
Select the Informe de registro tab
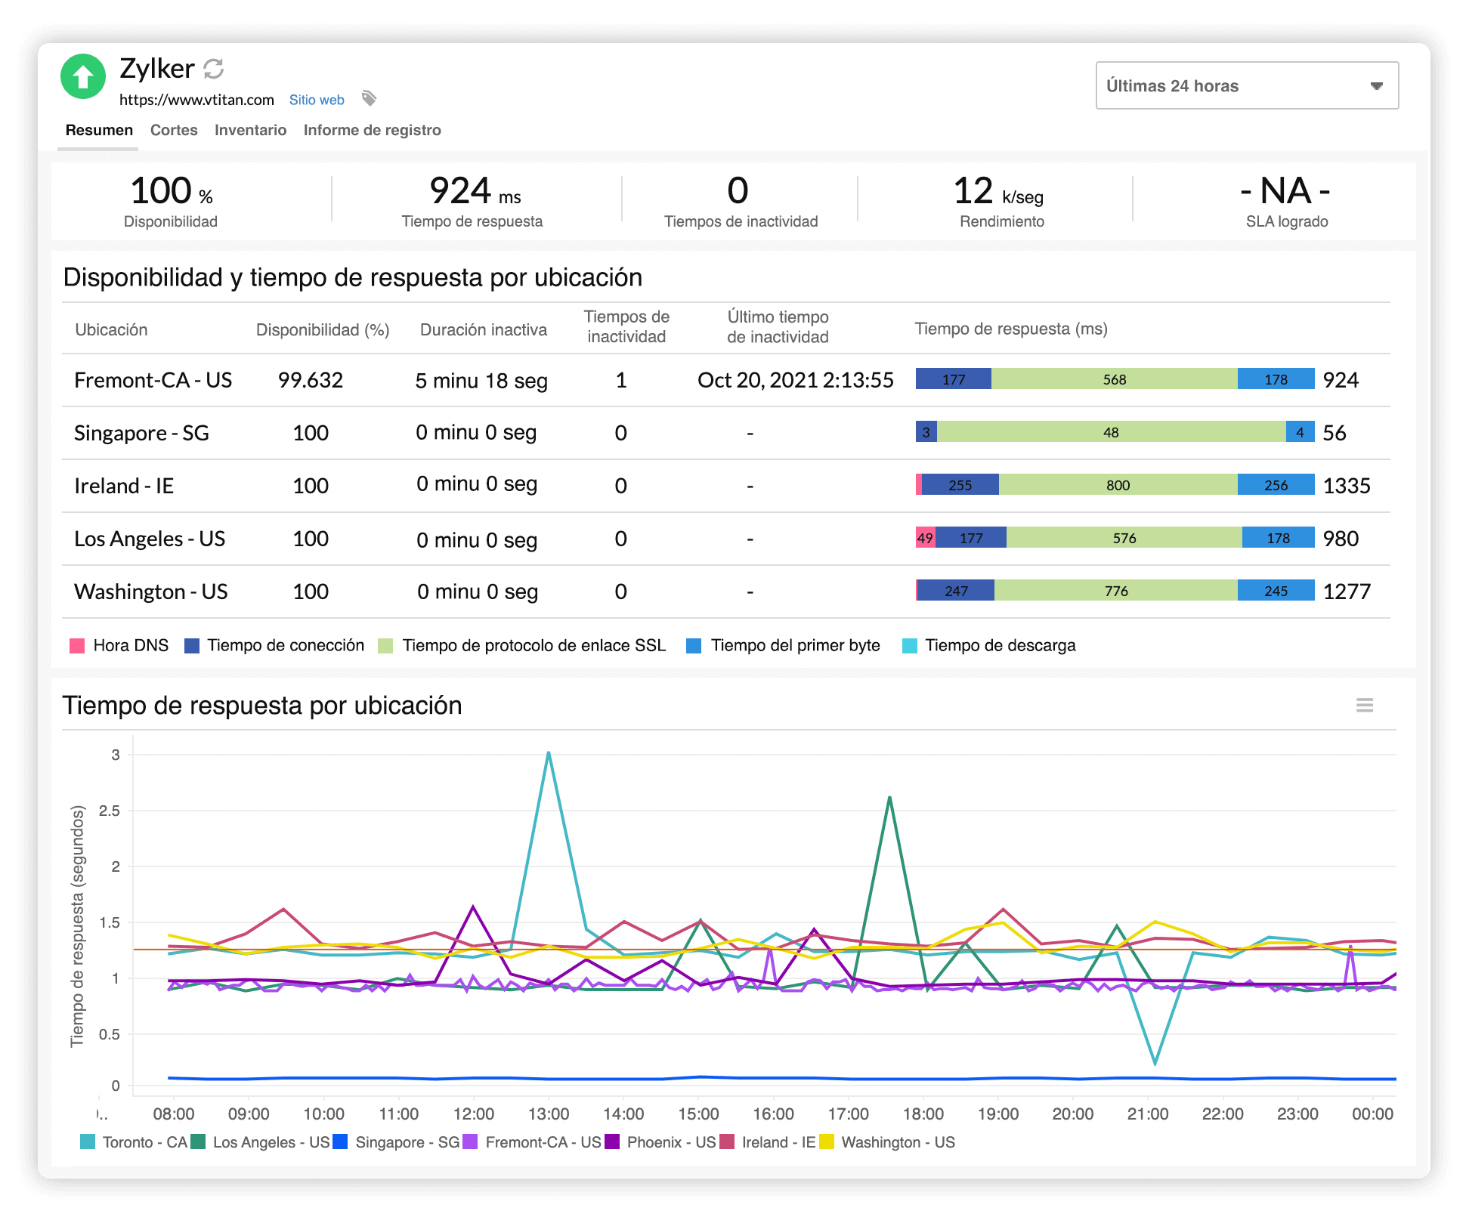372,130
